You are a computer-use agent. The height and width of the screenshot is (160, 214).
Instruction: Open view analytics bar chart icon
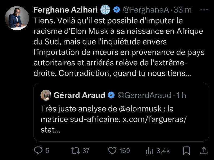149,151
